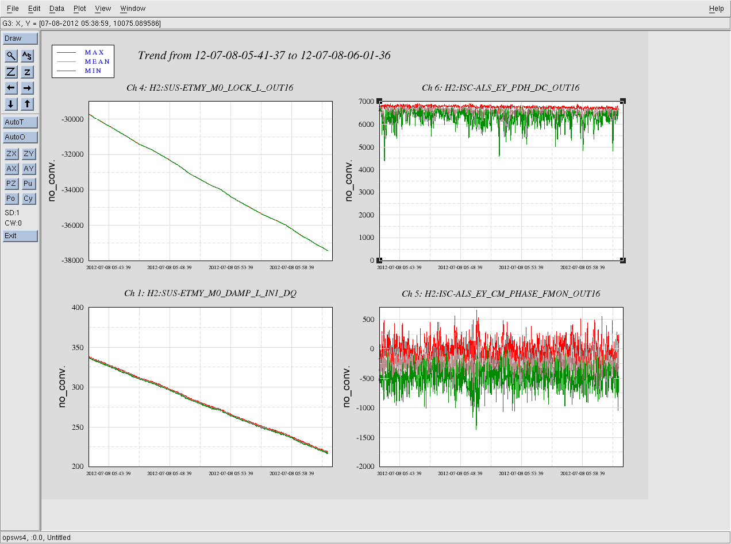Click the 'As' text annotation icon
Image resolution: width=731 pixels, height=544 pixels.
(28, 56)
